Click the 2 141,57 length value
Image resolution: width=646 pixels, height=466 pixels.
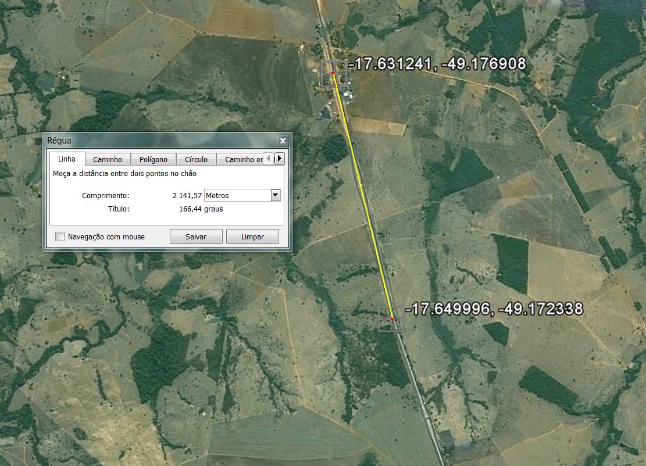point(187,196)
